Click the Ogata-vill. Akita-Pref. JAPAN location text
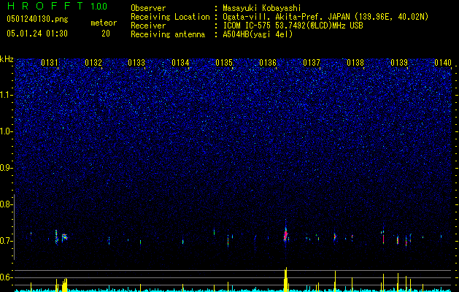Image resolution: width=459 pixels, height=292 pixels. 325,17
